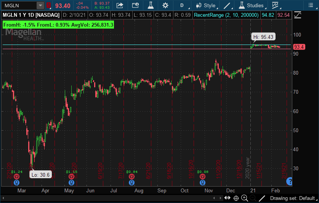The image size is (319, 203).
Task: Click the curve icon right of study values
Action: 298,15
